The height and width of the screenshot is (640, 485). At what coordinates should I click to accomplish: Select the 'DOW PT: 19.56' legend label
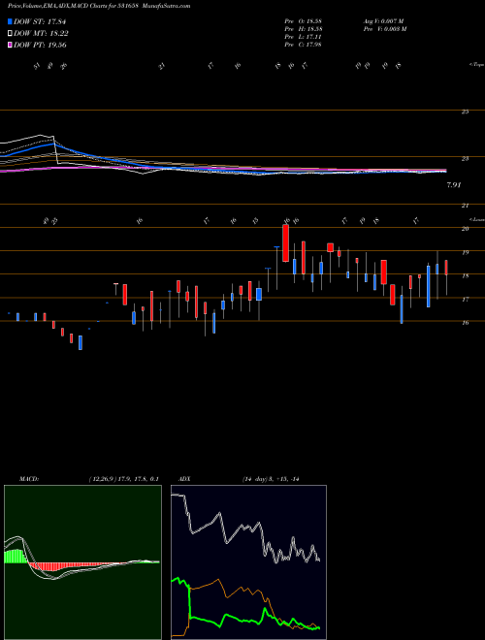click(40, 45)
